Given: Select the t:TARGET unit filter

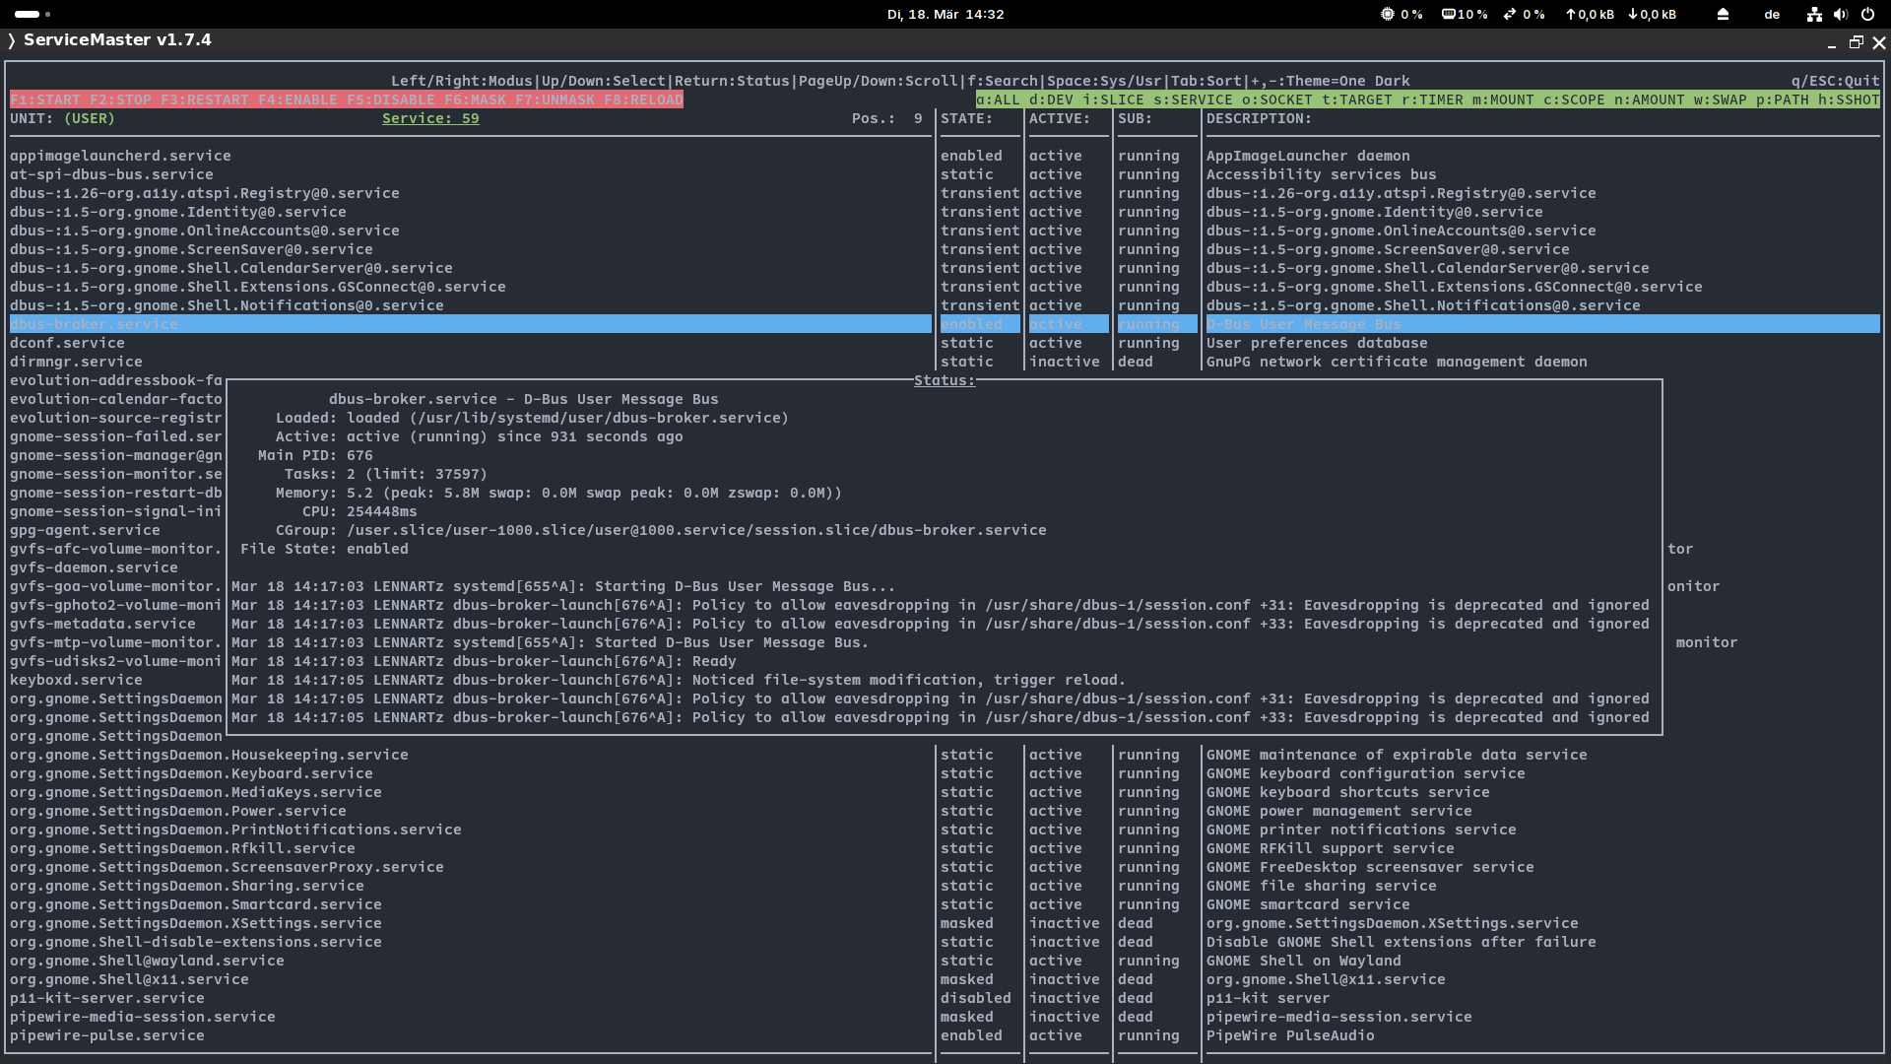Looking at the screenshot, I should click(1357, 100).
